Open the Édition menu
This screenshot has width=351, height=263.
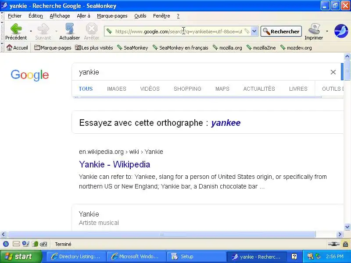click(x=36, y=16)
